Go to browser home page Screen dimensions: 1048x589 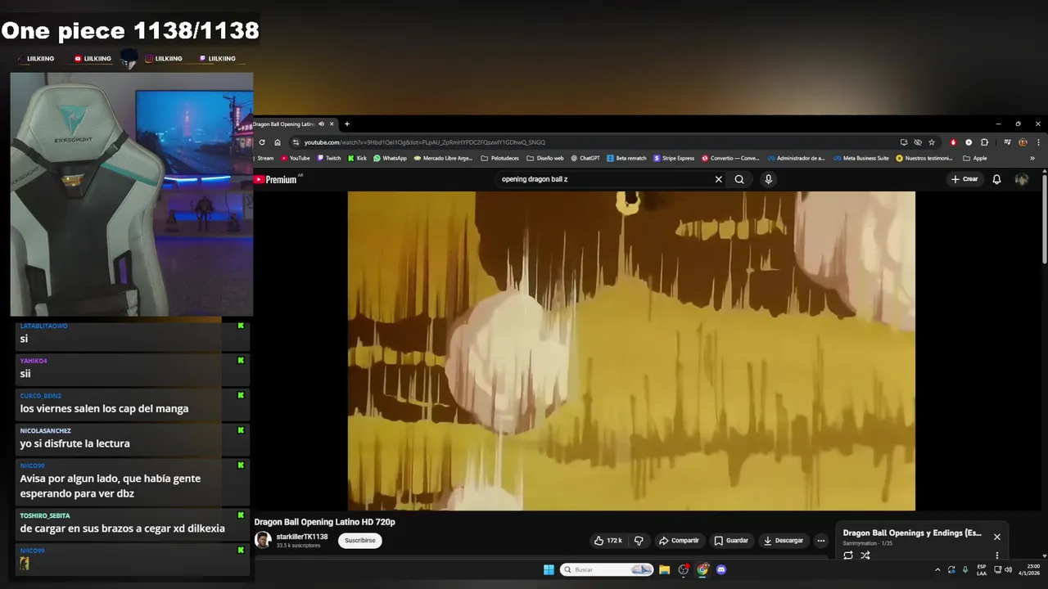pos(278,142)
